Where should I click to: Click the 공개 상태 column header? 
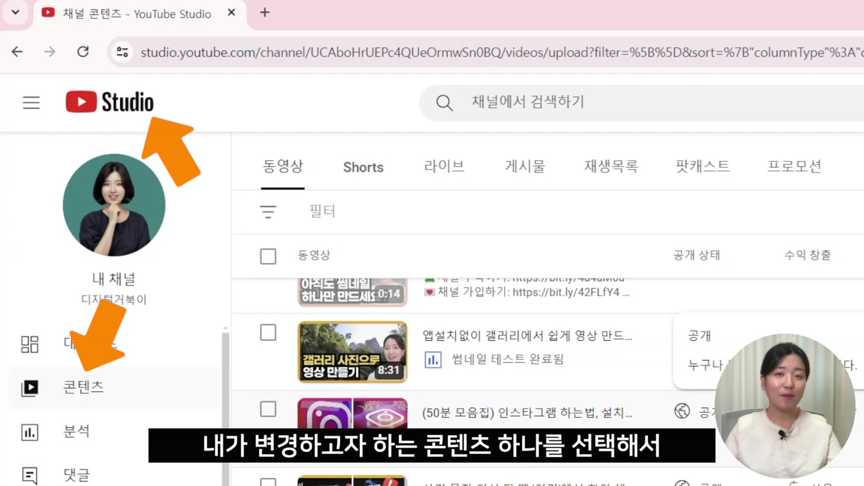tap(697, 255)
